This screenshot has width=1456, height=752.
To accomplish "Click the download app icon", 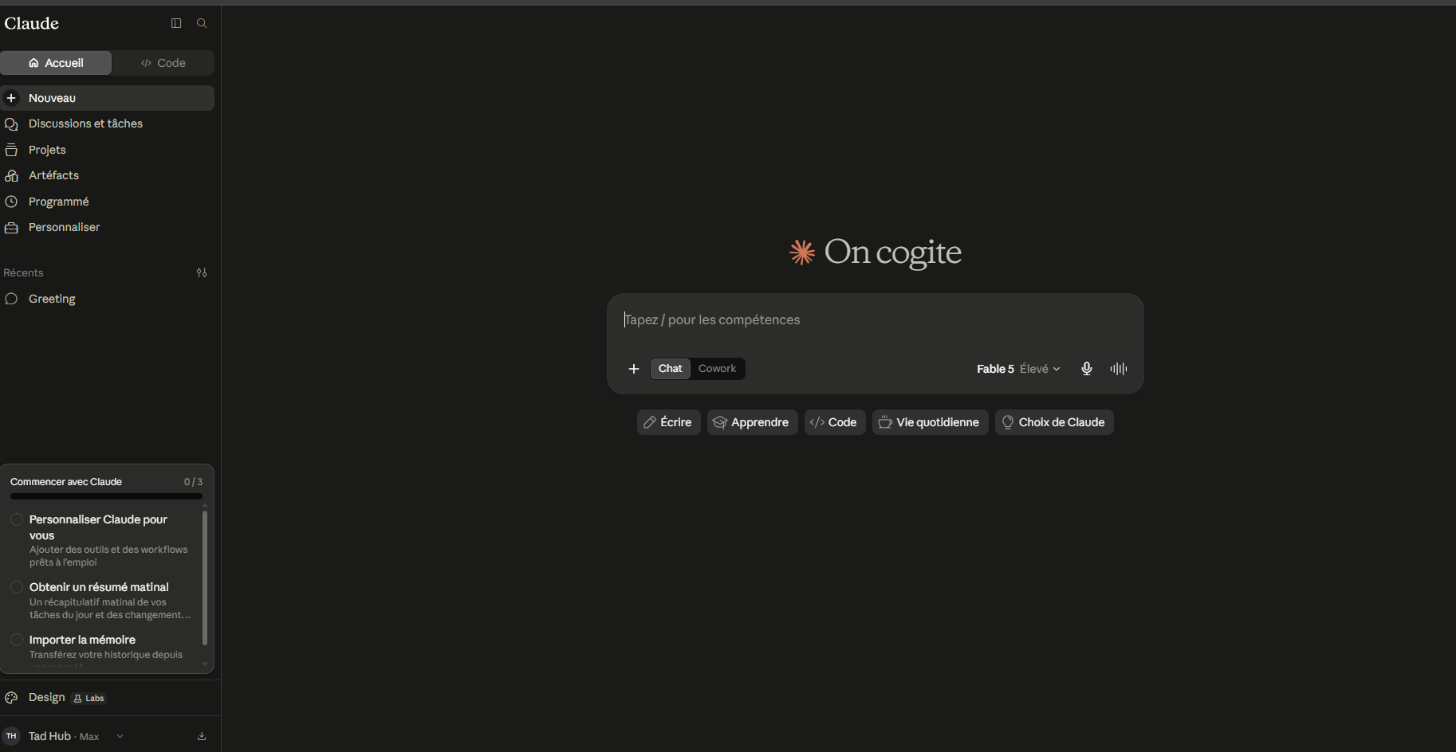I will pyautogui.click(x=202, y=736).
